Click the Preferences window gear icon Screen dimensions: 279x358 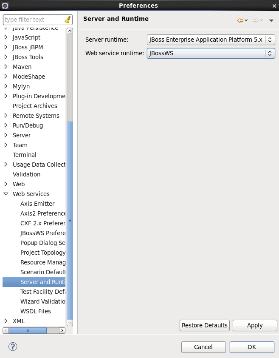coord(5,6)
